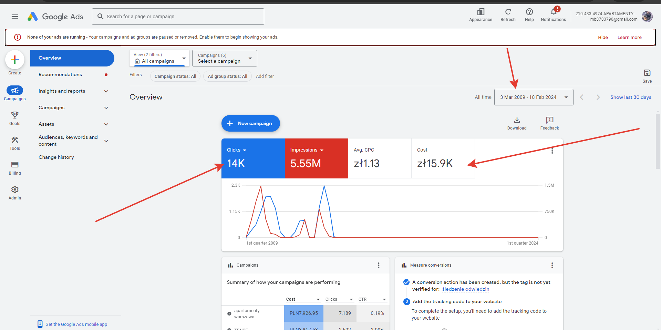Click the Campaigns card bar-chart icon
This screenshot has height=330, width=661.
point(230,265)
